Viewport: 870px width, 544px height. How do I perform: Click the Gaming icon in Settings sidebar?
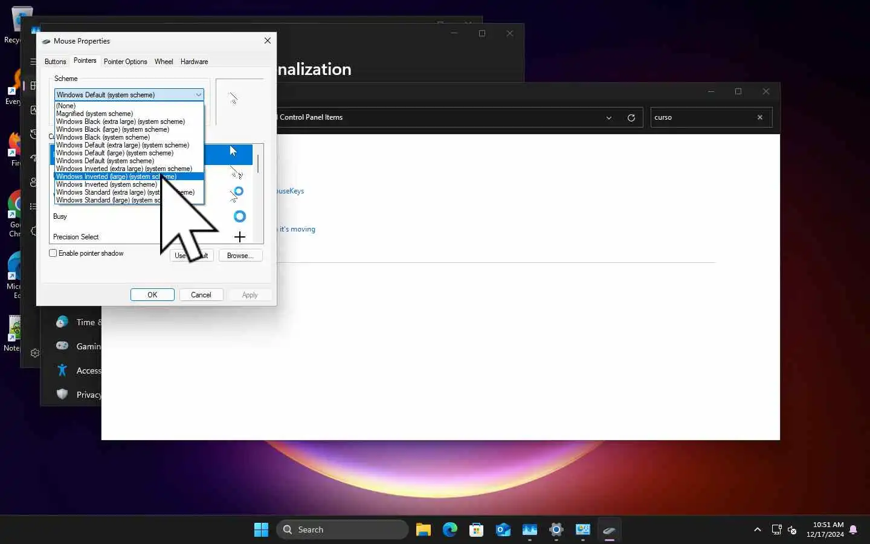click(x=62, y=346)
